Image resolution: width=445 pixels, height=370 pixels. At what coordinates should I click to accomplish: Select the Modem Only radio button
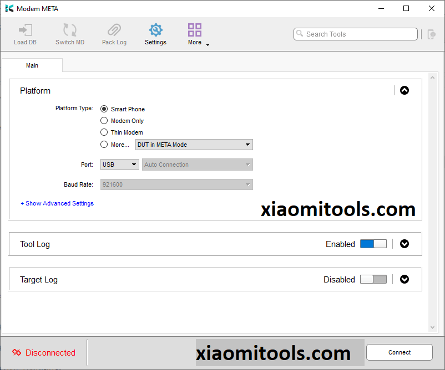pyautogui.click(x=104, y=121)
